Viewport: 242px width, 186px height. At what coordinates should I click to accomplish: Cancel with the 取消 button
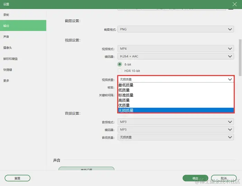(224, 178)
